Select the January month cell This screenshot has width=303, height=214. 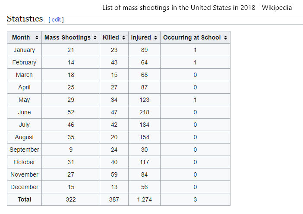24,50
